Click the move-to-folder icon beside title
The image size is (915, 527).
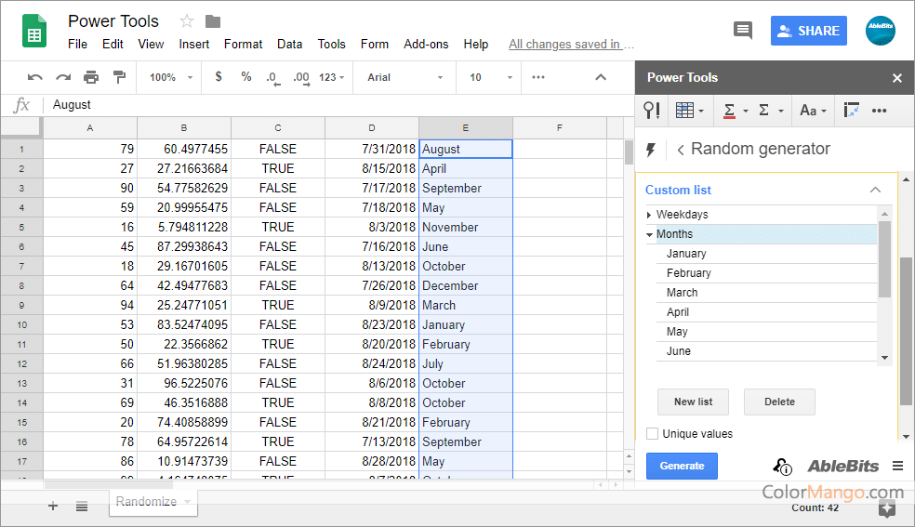[x=213, y=21]
